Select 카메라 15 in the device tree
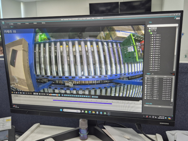 point(157,66)
